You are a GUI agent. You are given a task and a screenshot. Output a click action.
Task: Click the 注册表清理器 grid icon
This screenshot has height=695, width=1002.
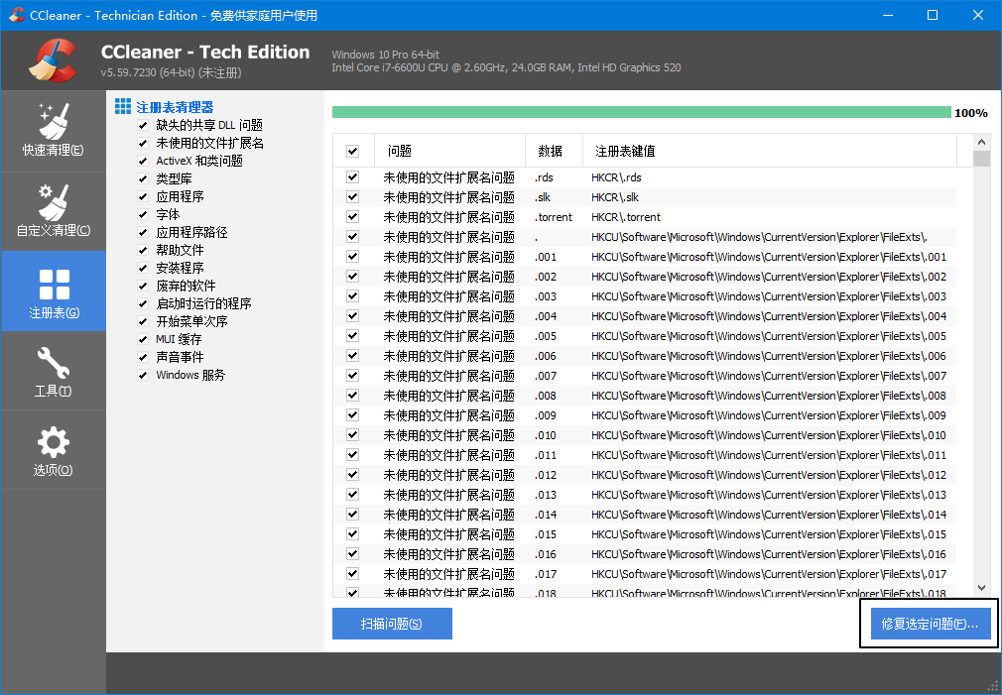(x=123, y=106)
